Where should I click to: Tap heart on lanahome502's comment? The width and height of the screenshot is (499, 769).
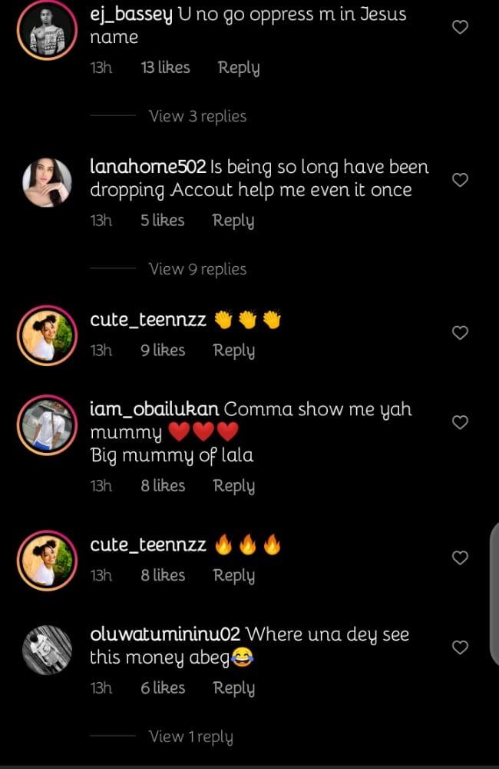tap(460, 180)
